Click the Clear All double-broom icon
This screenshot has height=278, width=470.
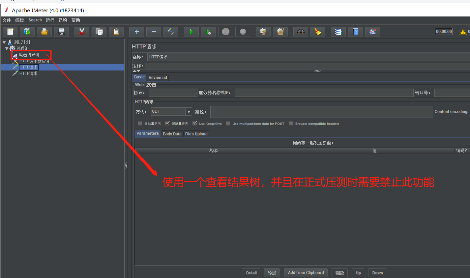[x=280, y=32]
